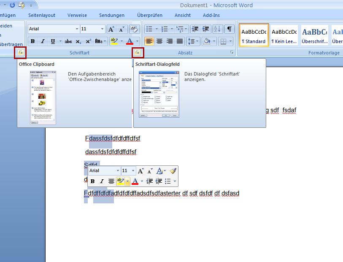Toggle Subscript formatting
343x262 pixels.
pyautogui.click(x=78, y=41)
